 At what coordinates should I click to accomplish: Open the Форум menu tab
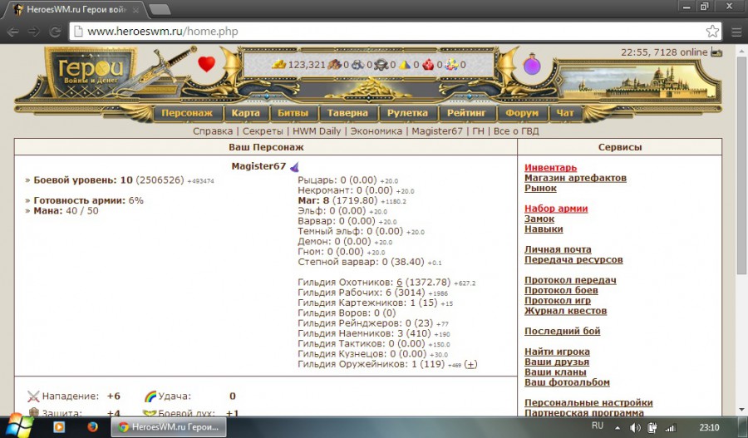522,113
